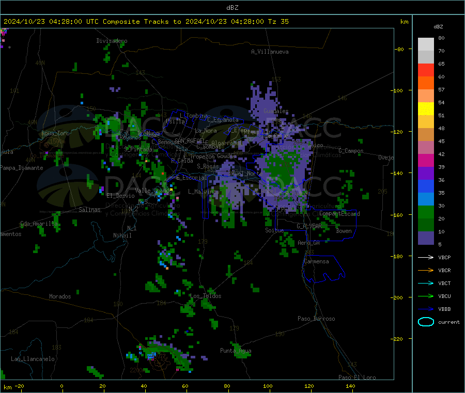Click the 'C_Española' map label
465x393 pixels.
point(223,120)
